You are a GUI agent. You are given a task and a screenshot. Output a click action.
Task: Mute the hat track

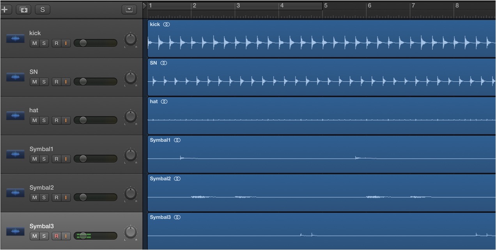[35, 120]
